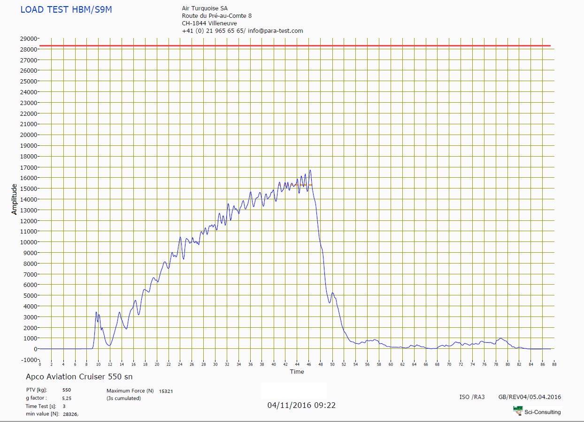This screenshot has width=584, height=422.
Task: Click the Sci-Consulting logo icon
Action: point(518,410)
